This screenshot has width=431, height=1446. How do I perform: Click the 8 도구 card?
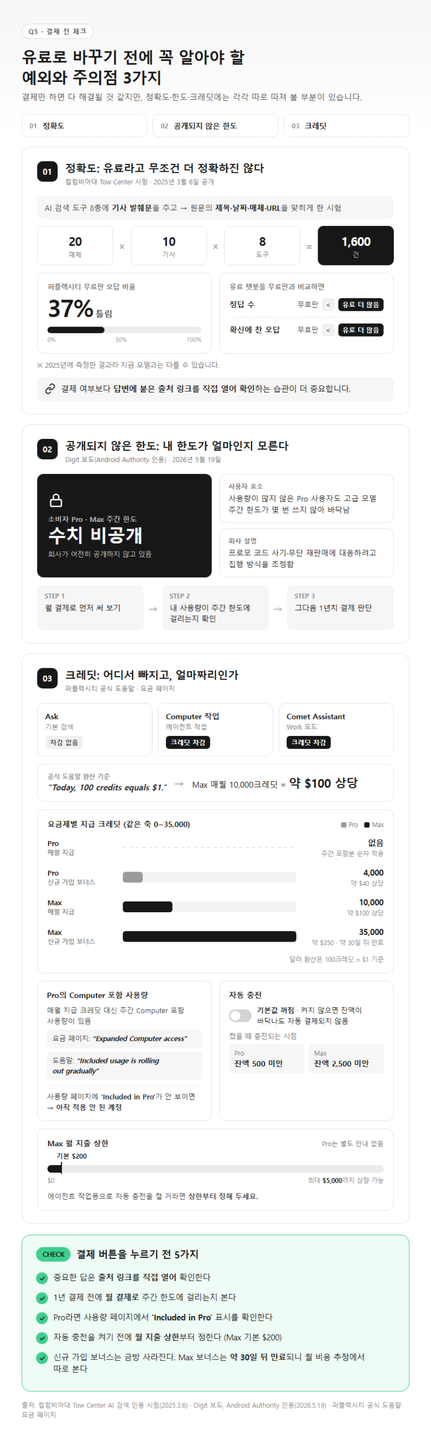[262, 246]
